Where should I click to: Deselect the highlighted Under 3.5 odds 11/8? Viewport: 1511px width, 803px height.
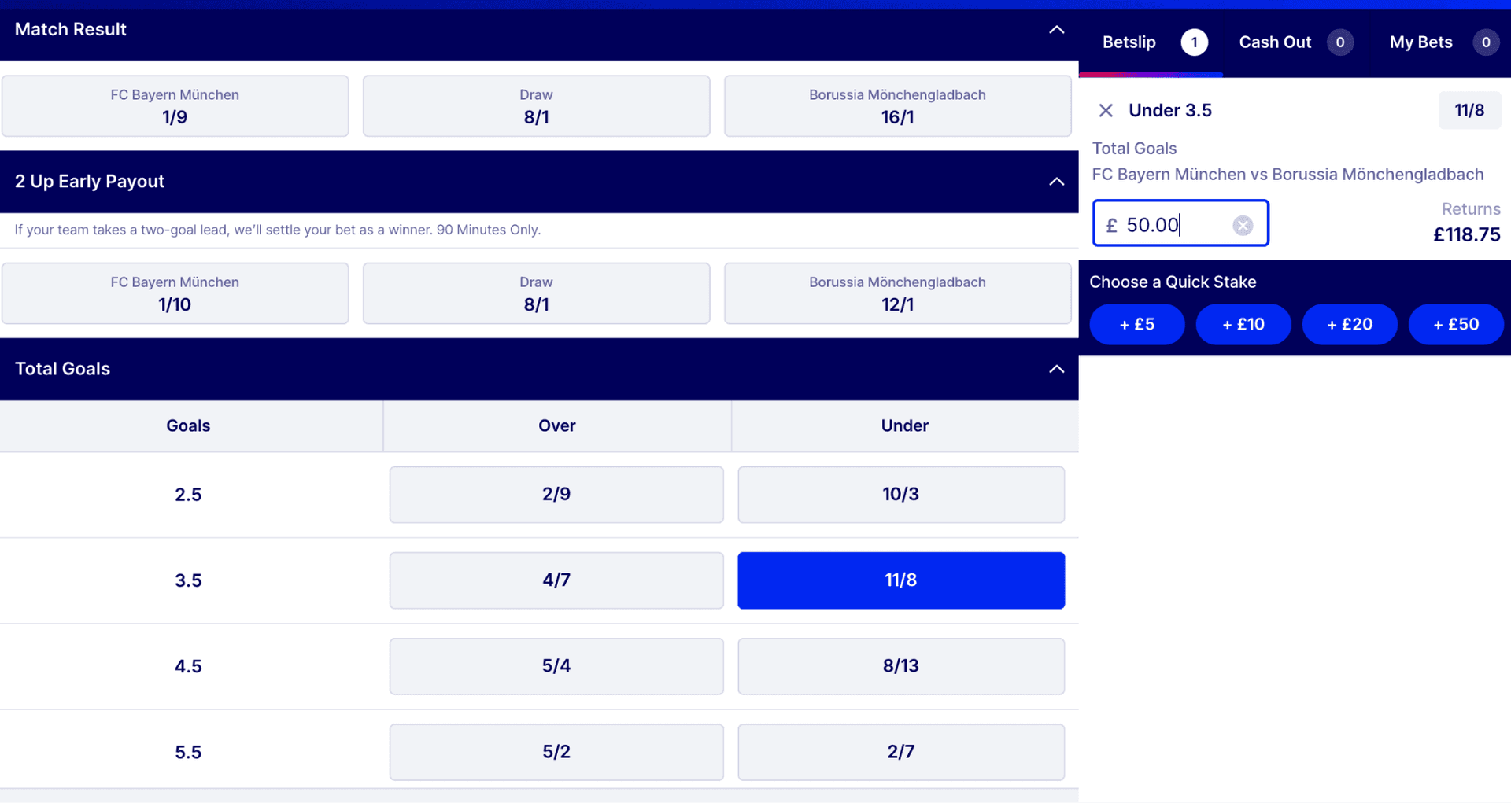pyautogui.click(x=900, y=580)
